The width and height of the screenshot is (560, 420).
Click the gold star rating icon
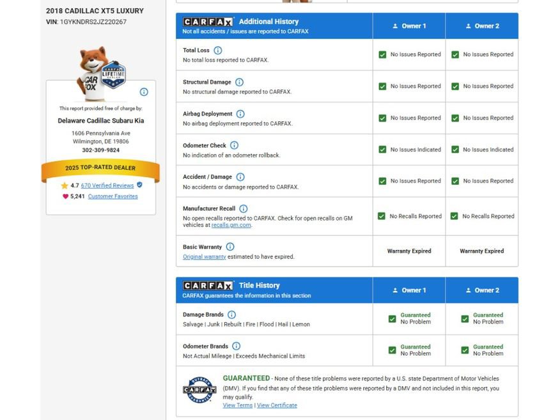pos(65,185)
